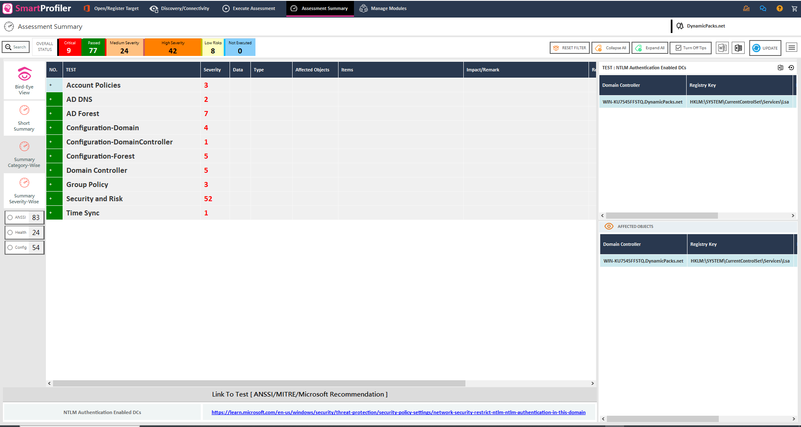Expand the Configuration-Domain category

(x=54, y=128)
